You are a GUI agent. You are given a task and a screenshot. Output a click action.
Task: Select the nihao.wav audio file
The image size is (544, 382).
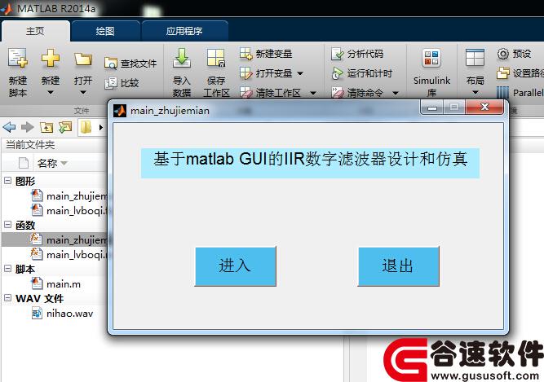63,314
